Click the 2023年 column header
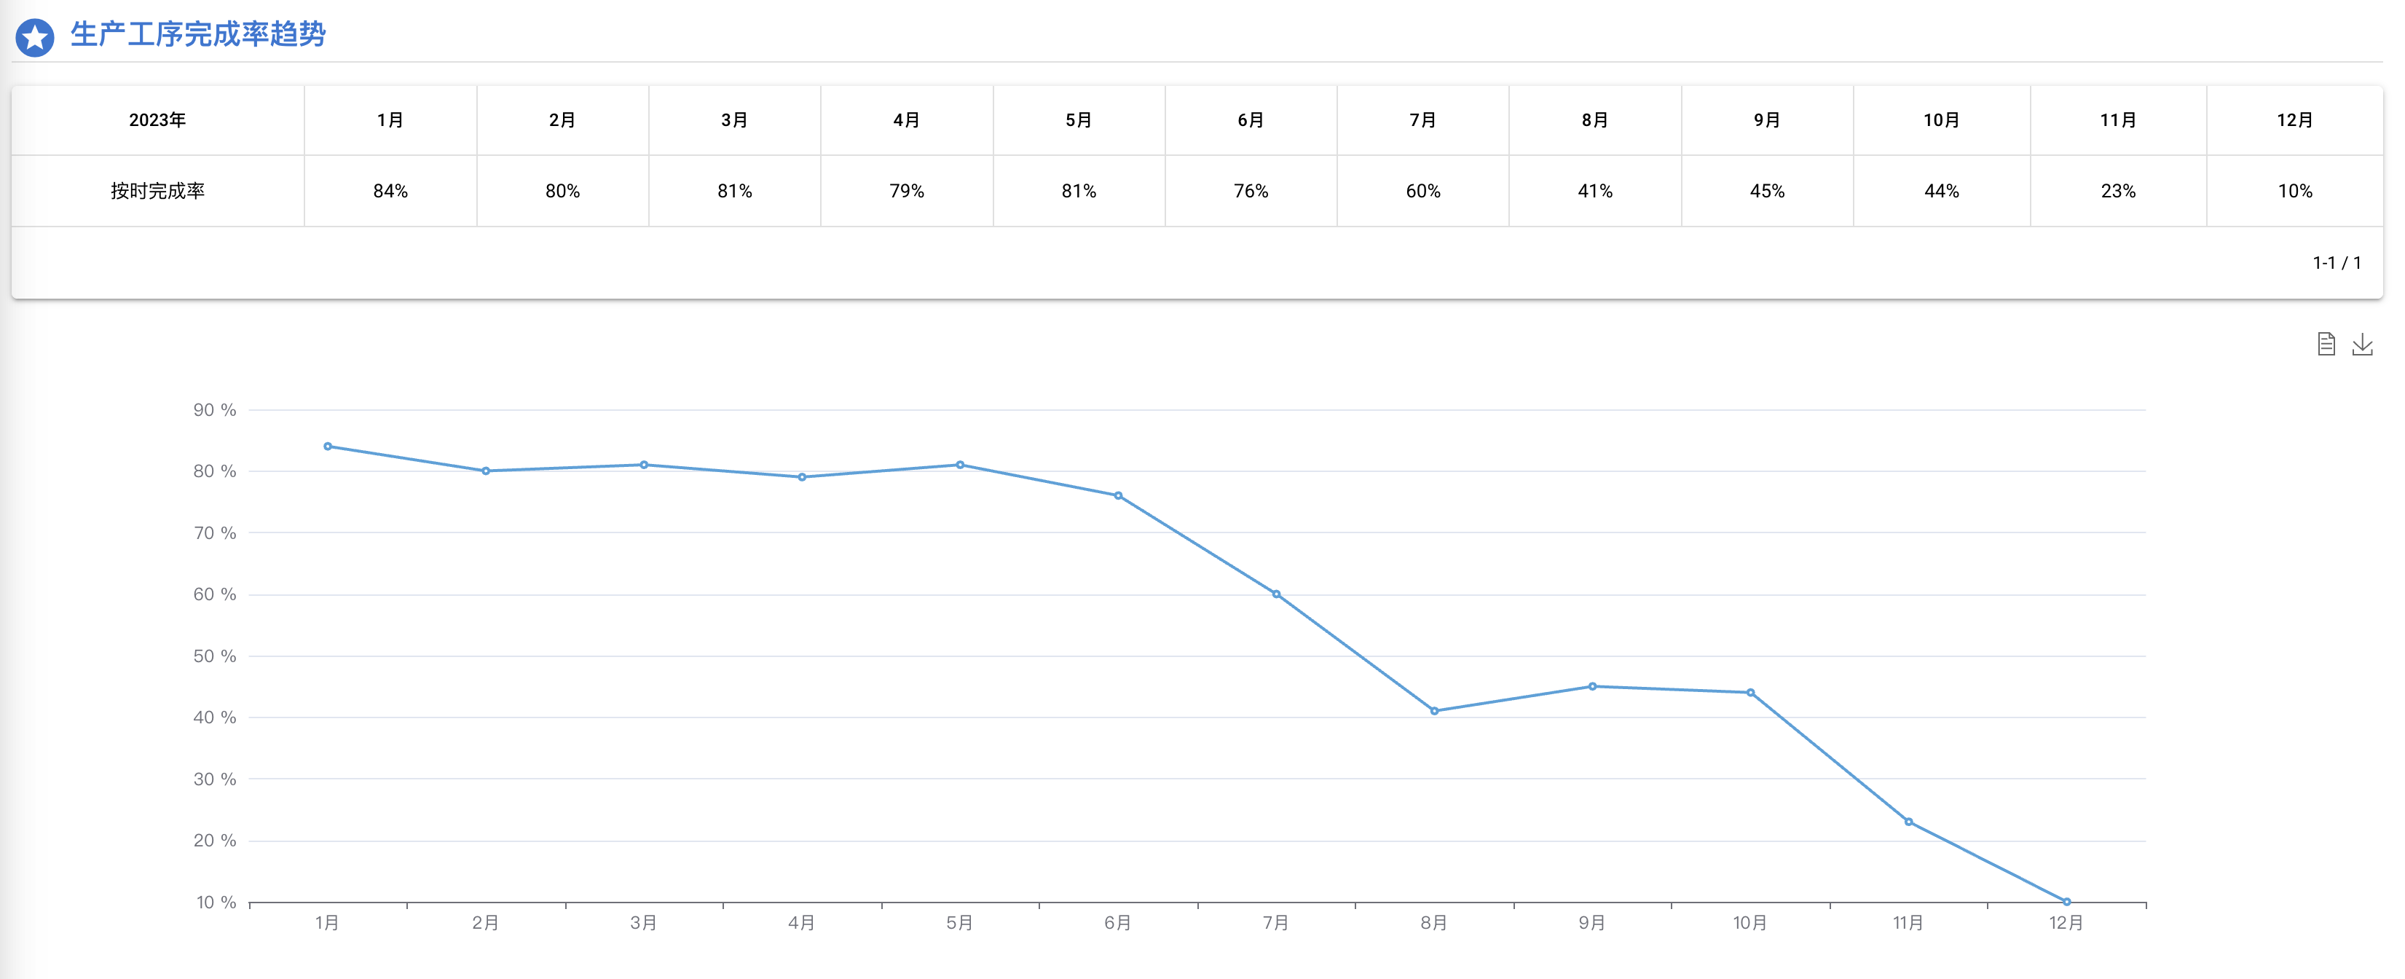The width and height of the screenshot is (2405, 979). point(158,119)
